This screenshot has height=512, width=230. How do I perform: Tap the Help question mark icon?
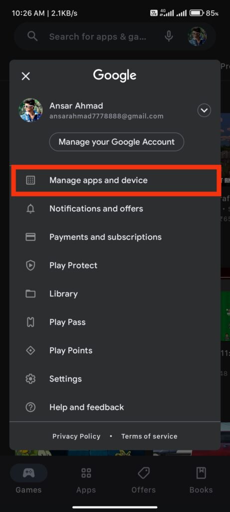point(30,407)
